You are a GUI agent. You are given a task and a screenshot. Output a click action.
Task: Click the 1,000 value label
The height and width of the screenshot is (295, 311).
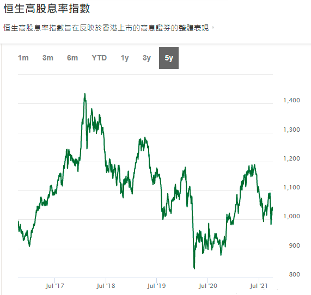(x=291, y=216)
